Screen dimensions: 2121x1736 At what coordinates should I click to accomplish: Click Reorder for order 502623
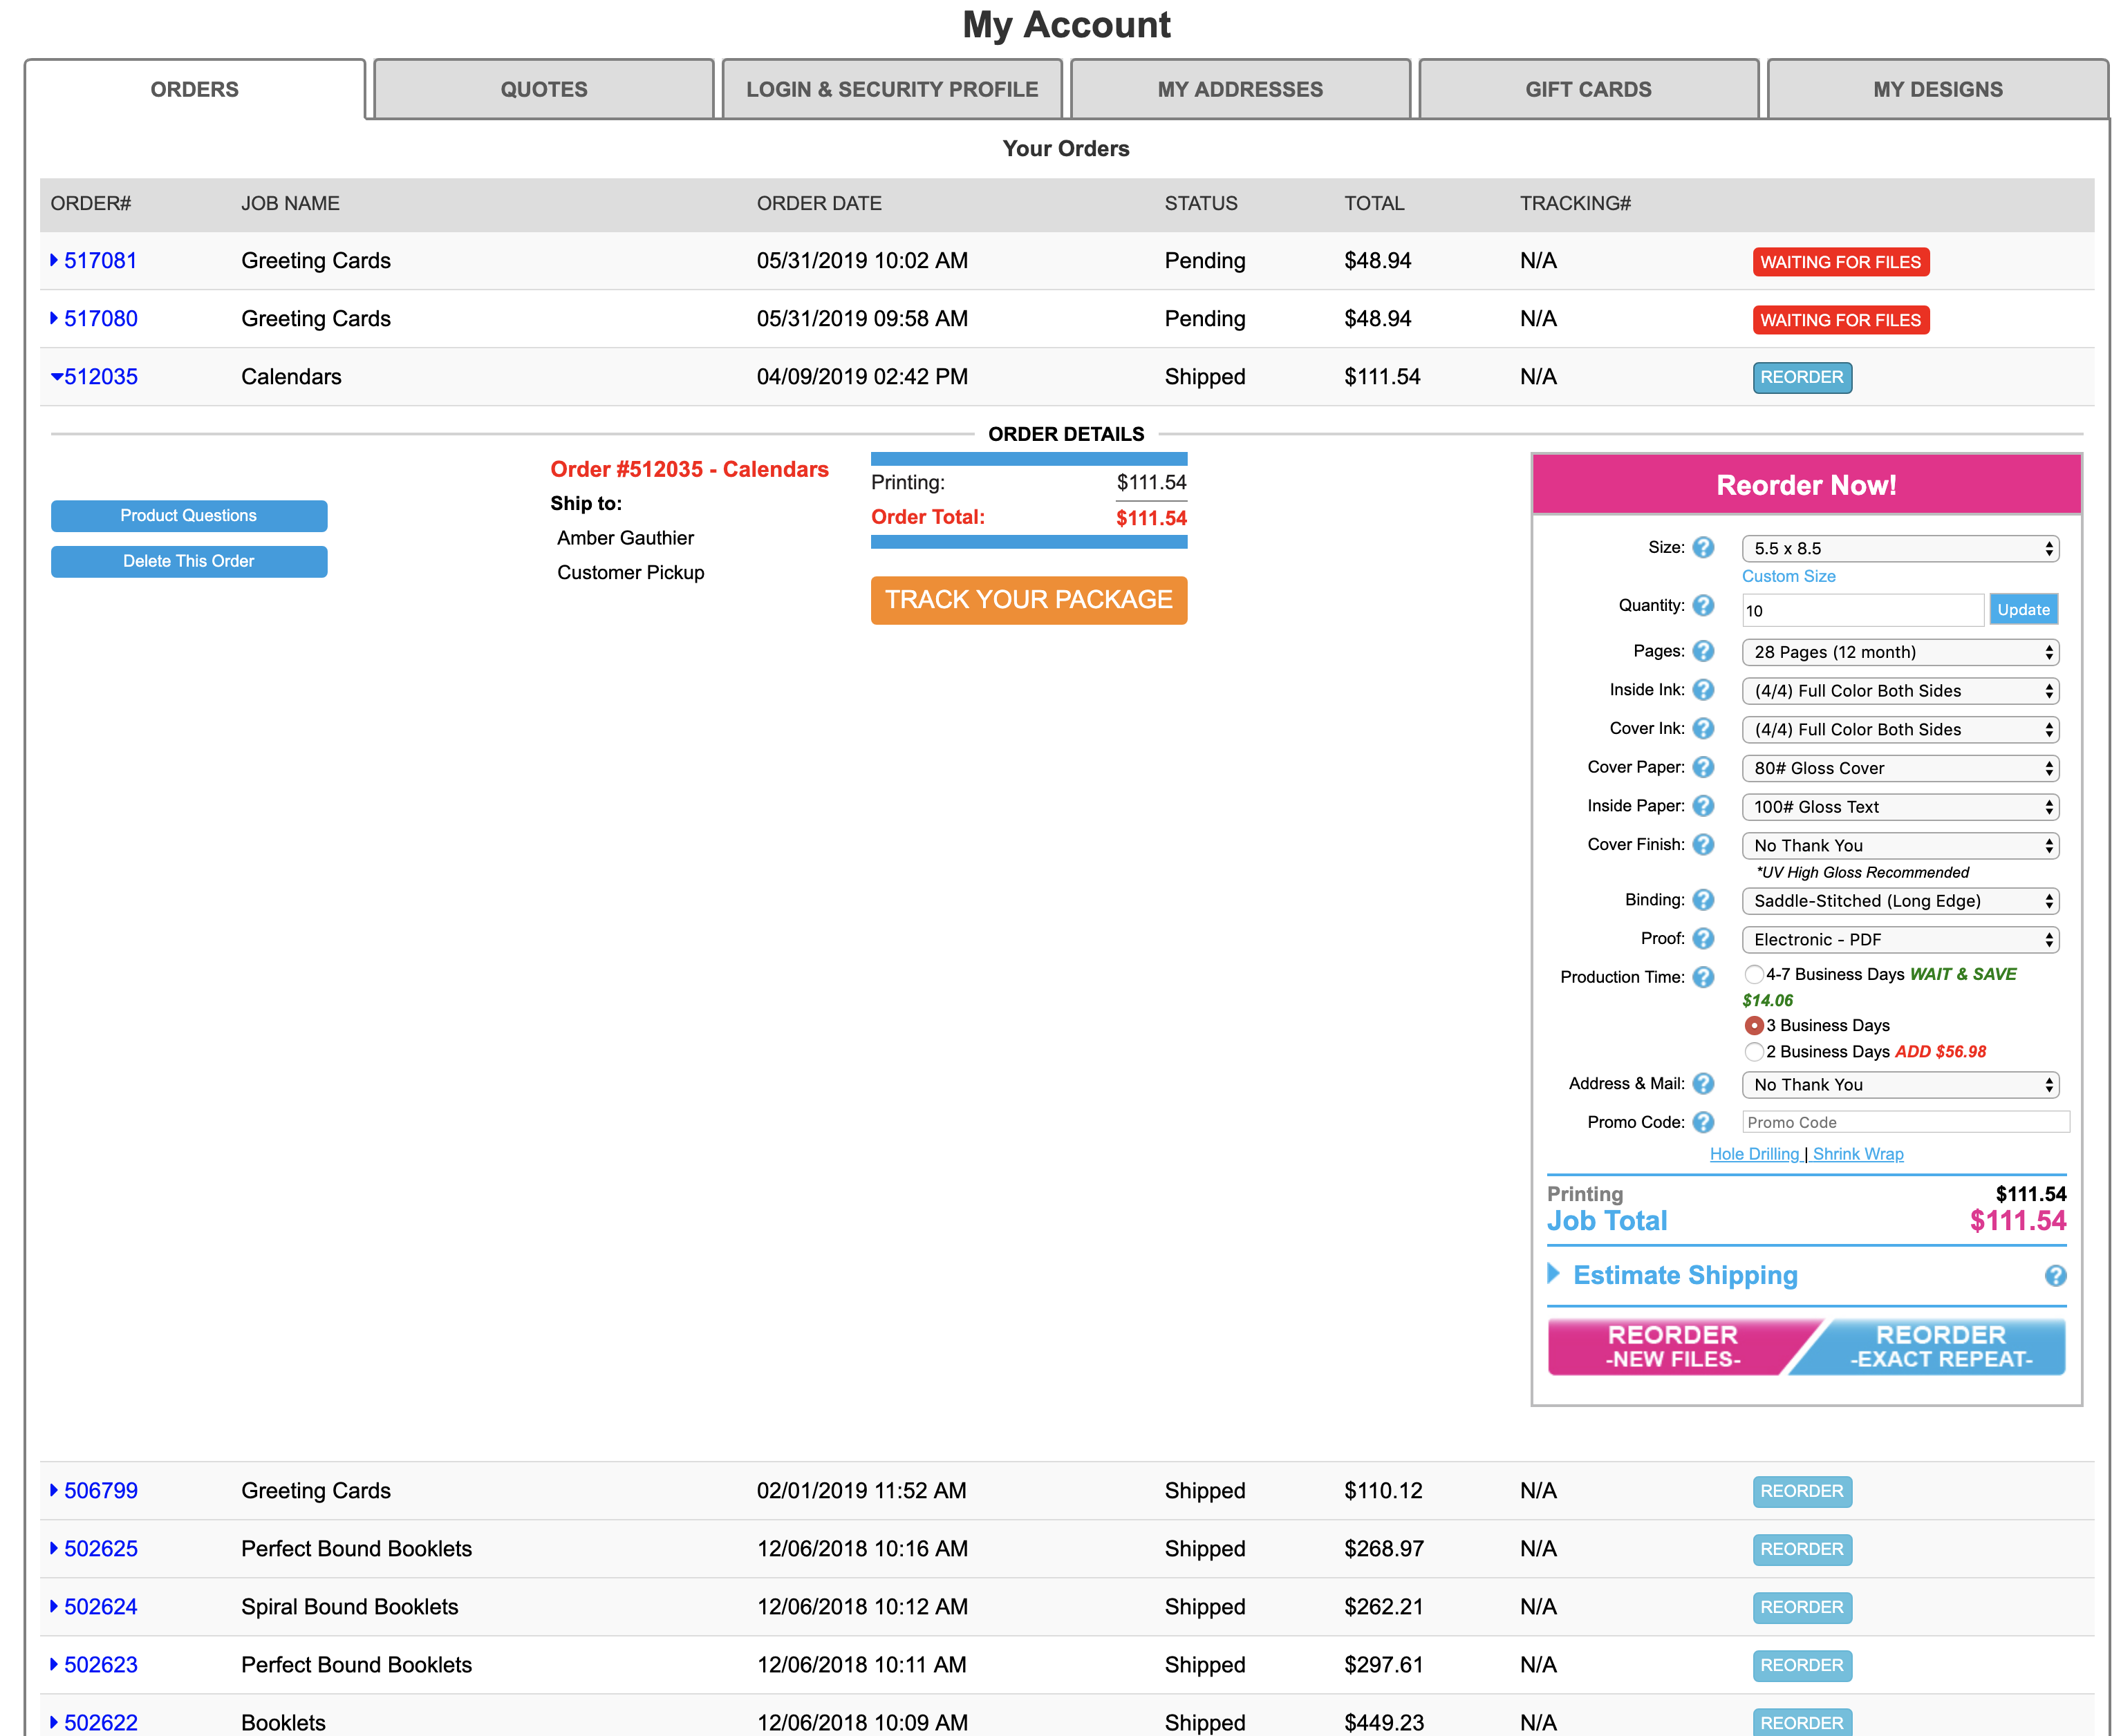click(1802, 1666)
